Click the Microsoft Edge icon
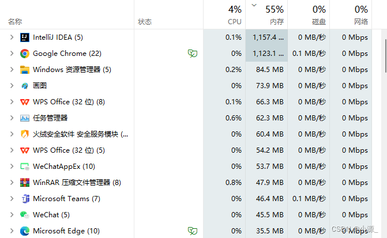The width and height of the screenshot is (387, 238). pyautogui.click(x=25, y=231)
